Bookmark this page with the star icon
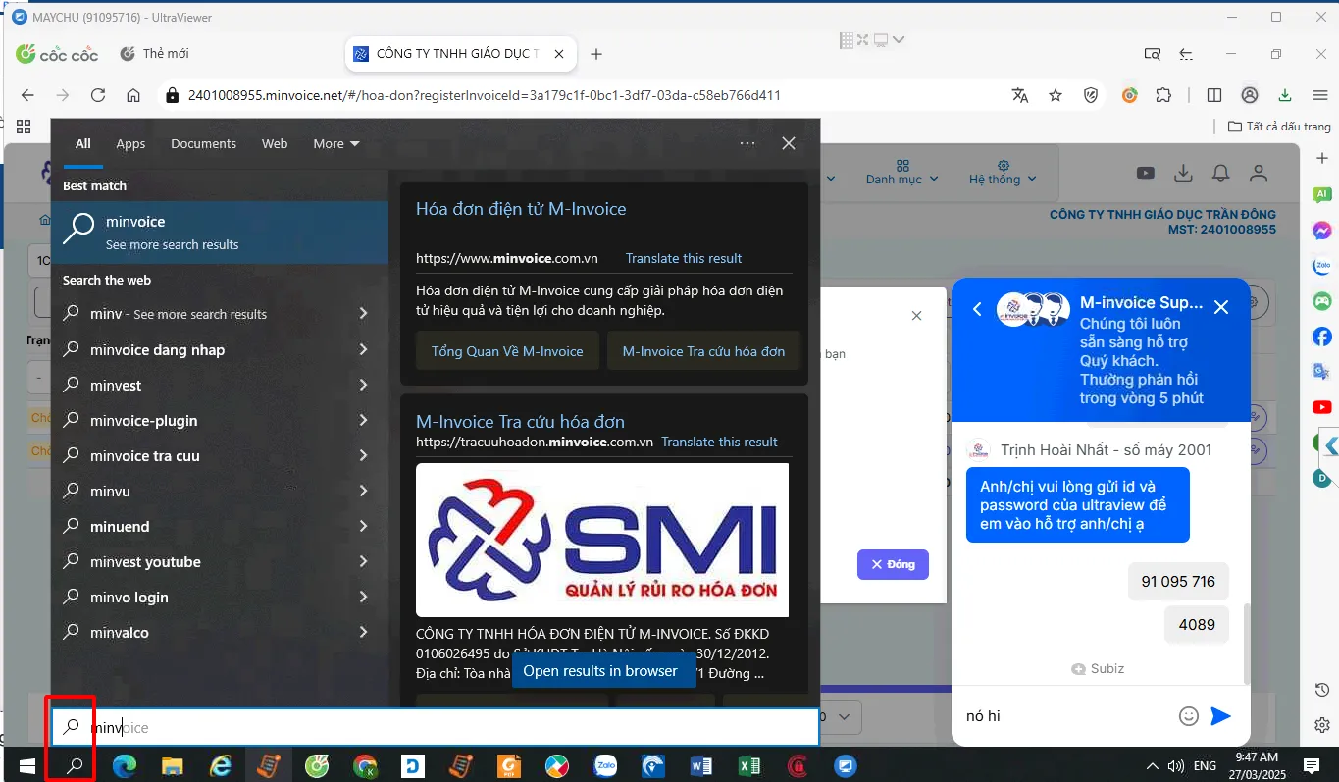Image resolution: width=1339 pixels, height=782 pixels. pos(1056,95)
